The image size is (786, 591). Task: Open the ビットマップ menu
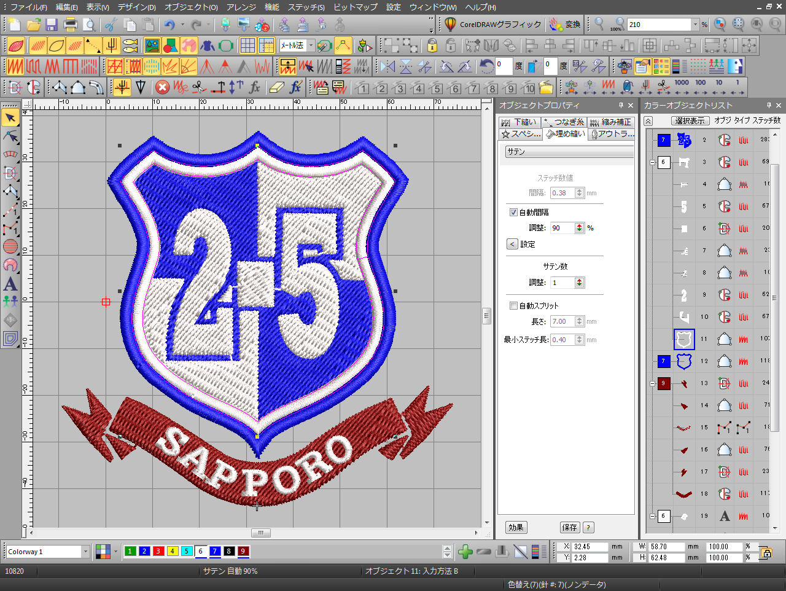coord(356,7)
